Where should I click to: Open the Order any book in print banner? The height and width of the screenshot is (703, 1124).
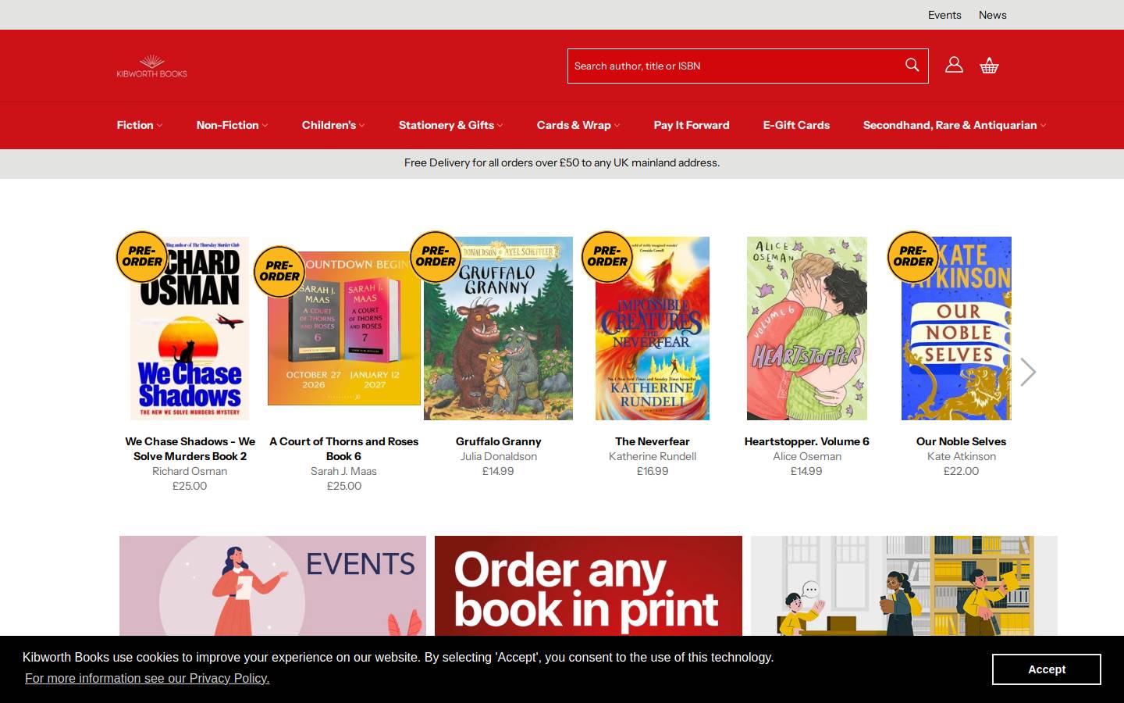589,586
